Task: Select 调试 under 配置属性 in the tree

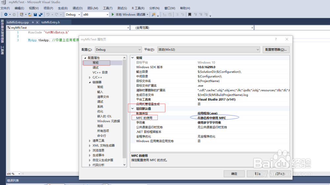Action: 96,68
